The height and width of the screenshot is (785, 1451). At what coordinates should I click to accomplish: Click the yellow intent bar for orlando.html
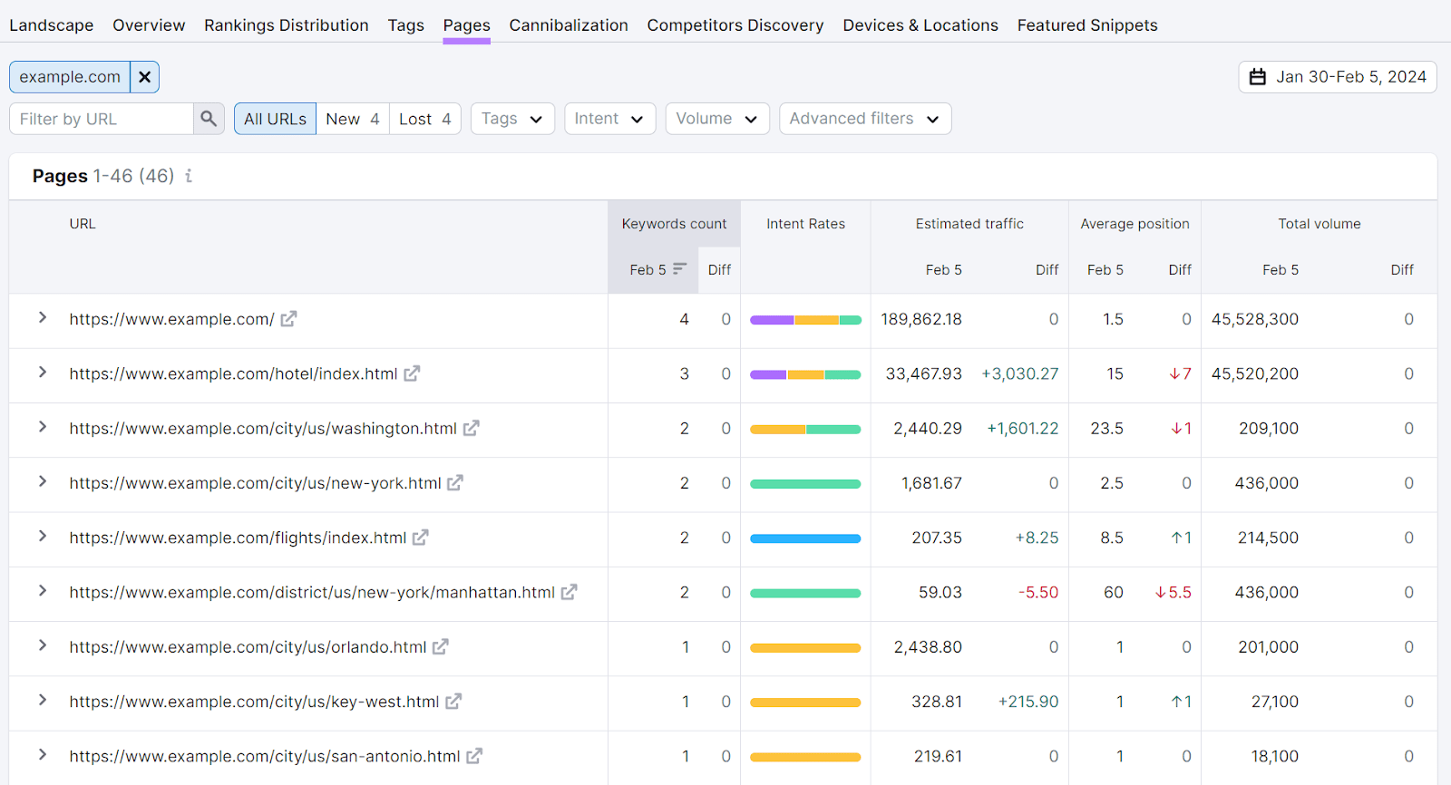point(805,648)
